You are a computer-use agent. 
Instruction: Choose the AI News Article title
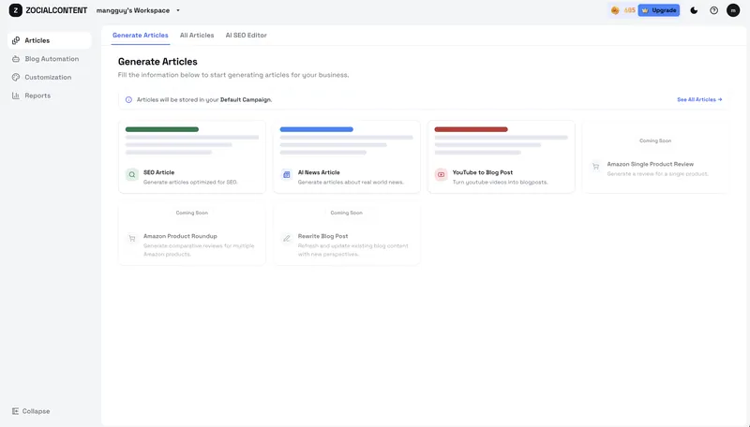coord(319,172)
